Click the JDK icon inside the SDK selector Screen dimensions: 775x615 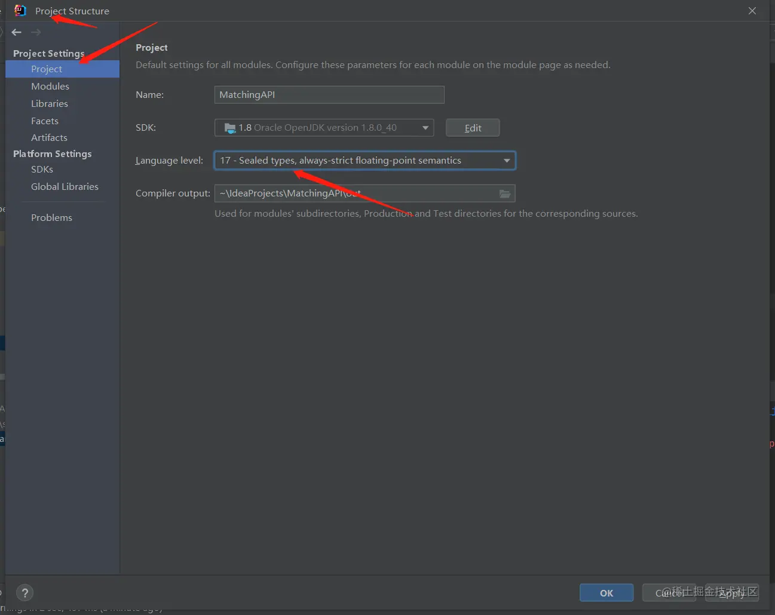[230, 127]
